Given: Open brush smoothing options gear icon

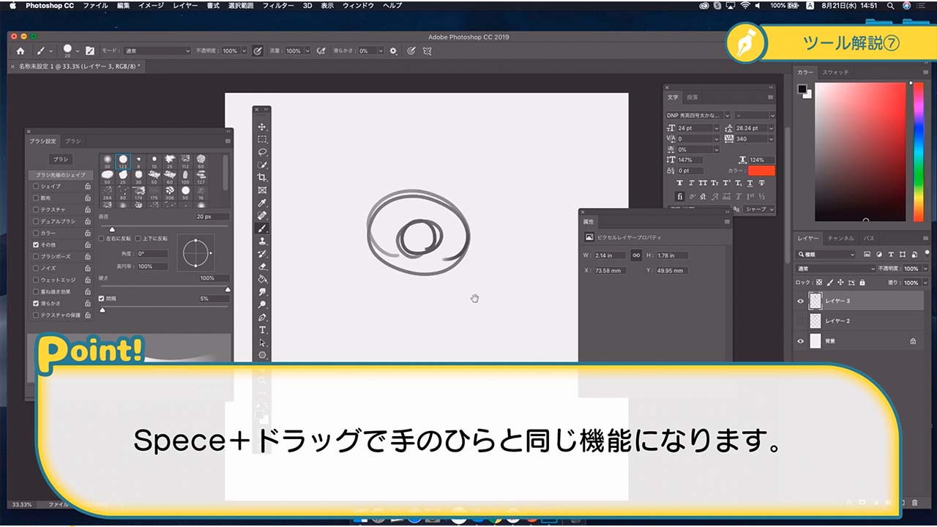Looking at the screenshot, I should pos(393,51).
